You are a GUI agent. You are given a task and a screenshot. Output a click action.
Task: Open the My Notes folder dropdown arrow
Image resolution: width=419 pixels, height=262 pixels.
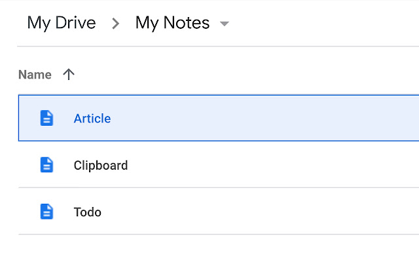pyautogui.click(x=225, y=24)
